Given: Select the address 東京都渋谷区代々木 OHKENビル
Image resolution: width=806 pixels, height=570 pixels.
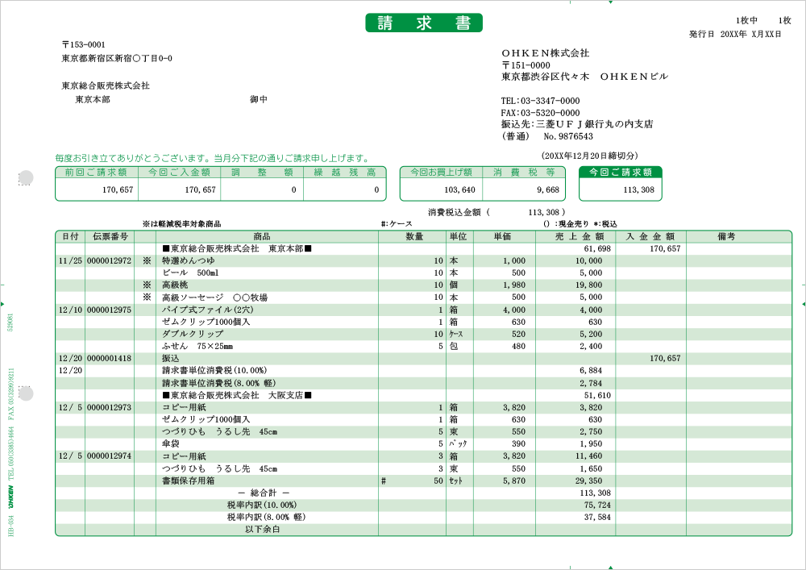Looking at the screenshot, I should [584, 77].
